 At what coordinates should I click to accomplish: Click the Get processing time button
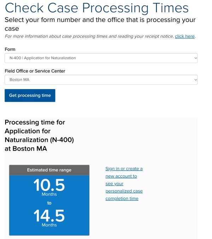(30, 95)
